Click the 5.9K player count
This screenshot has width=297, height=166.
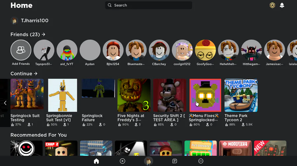[x=247, y=124]
